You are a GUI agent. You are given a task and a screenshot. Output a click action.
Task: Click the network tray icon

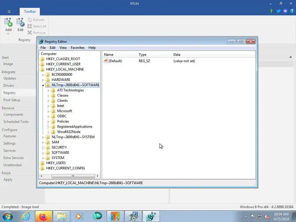[260, 217]
